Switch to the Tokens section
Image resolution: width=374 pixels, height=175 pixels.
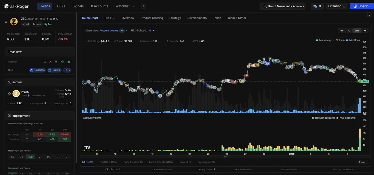click(45, 6)
